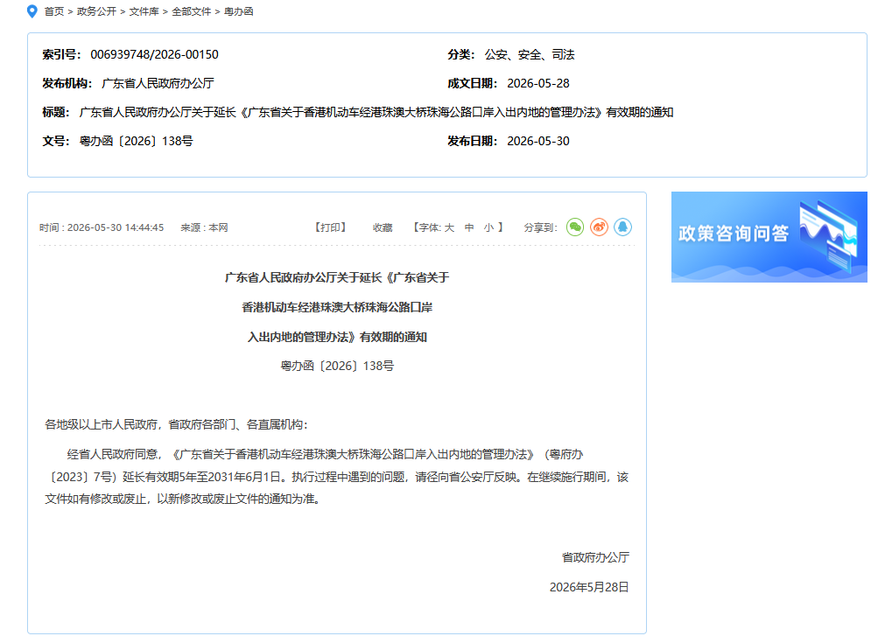The width and height of the screenshot is (871, 643).
Task: Click publisher 广东省人民政府办公厅 text
Action: coord(158,83)
